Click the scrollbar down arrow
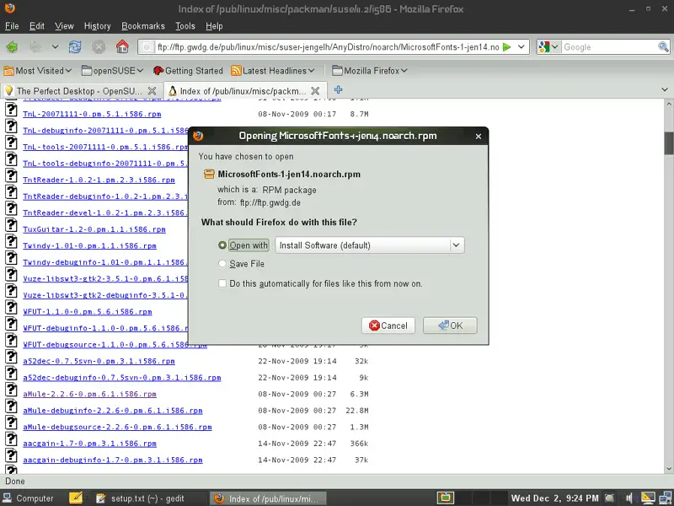This screenshot has width=674, height=506. click(x=669, y=469)
